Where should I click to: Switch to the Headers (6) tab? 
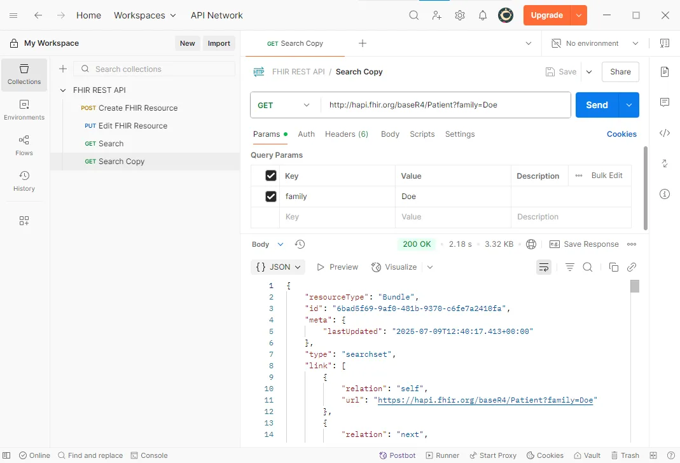(x=347, y=134)
